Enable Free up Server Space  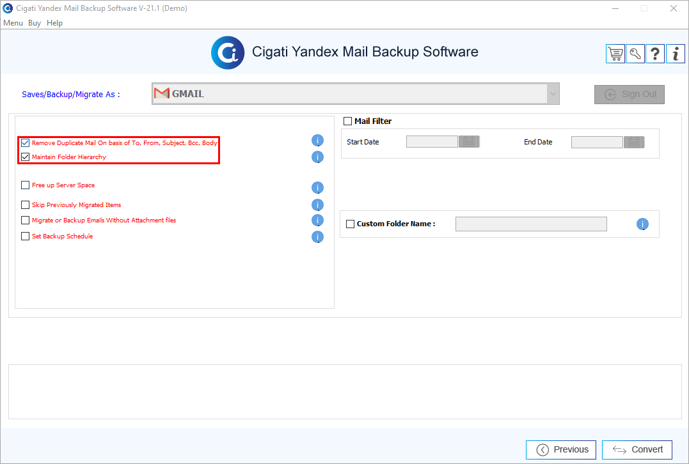(26, 185)
